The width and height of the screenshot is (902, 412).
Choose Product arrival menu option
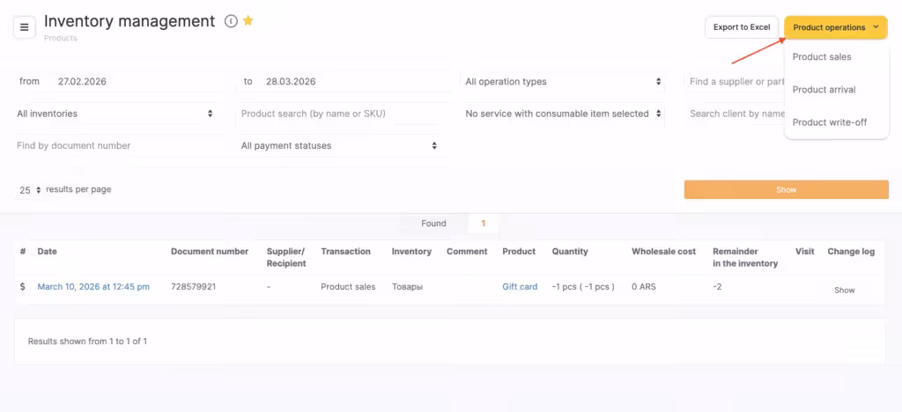[x=824, y=90]
